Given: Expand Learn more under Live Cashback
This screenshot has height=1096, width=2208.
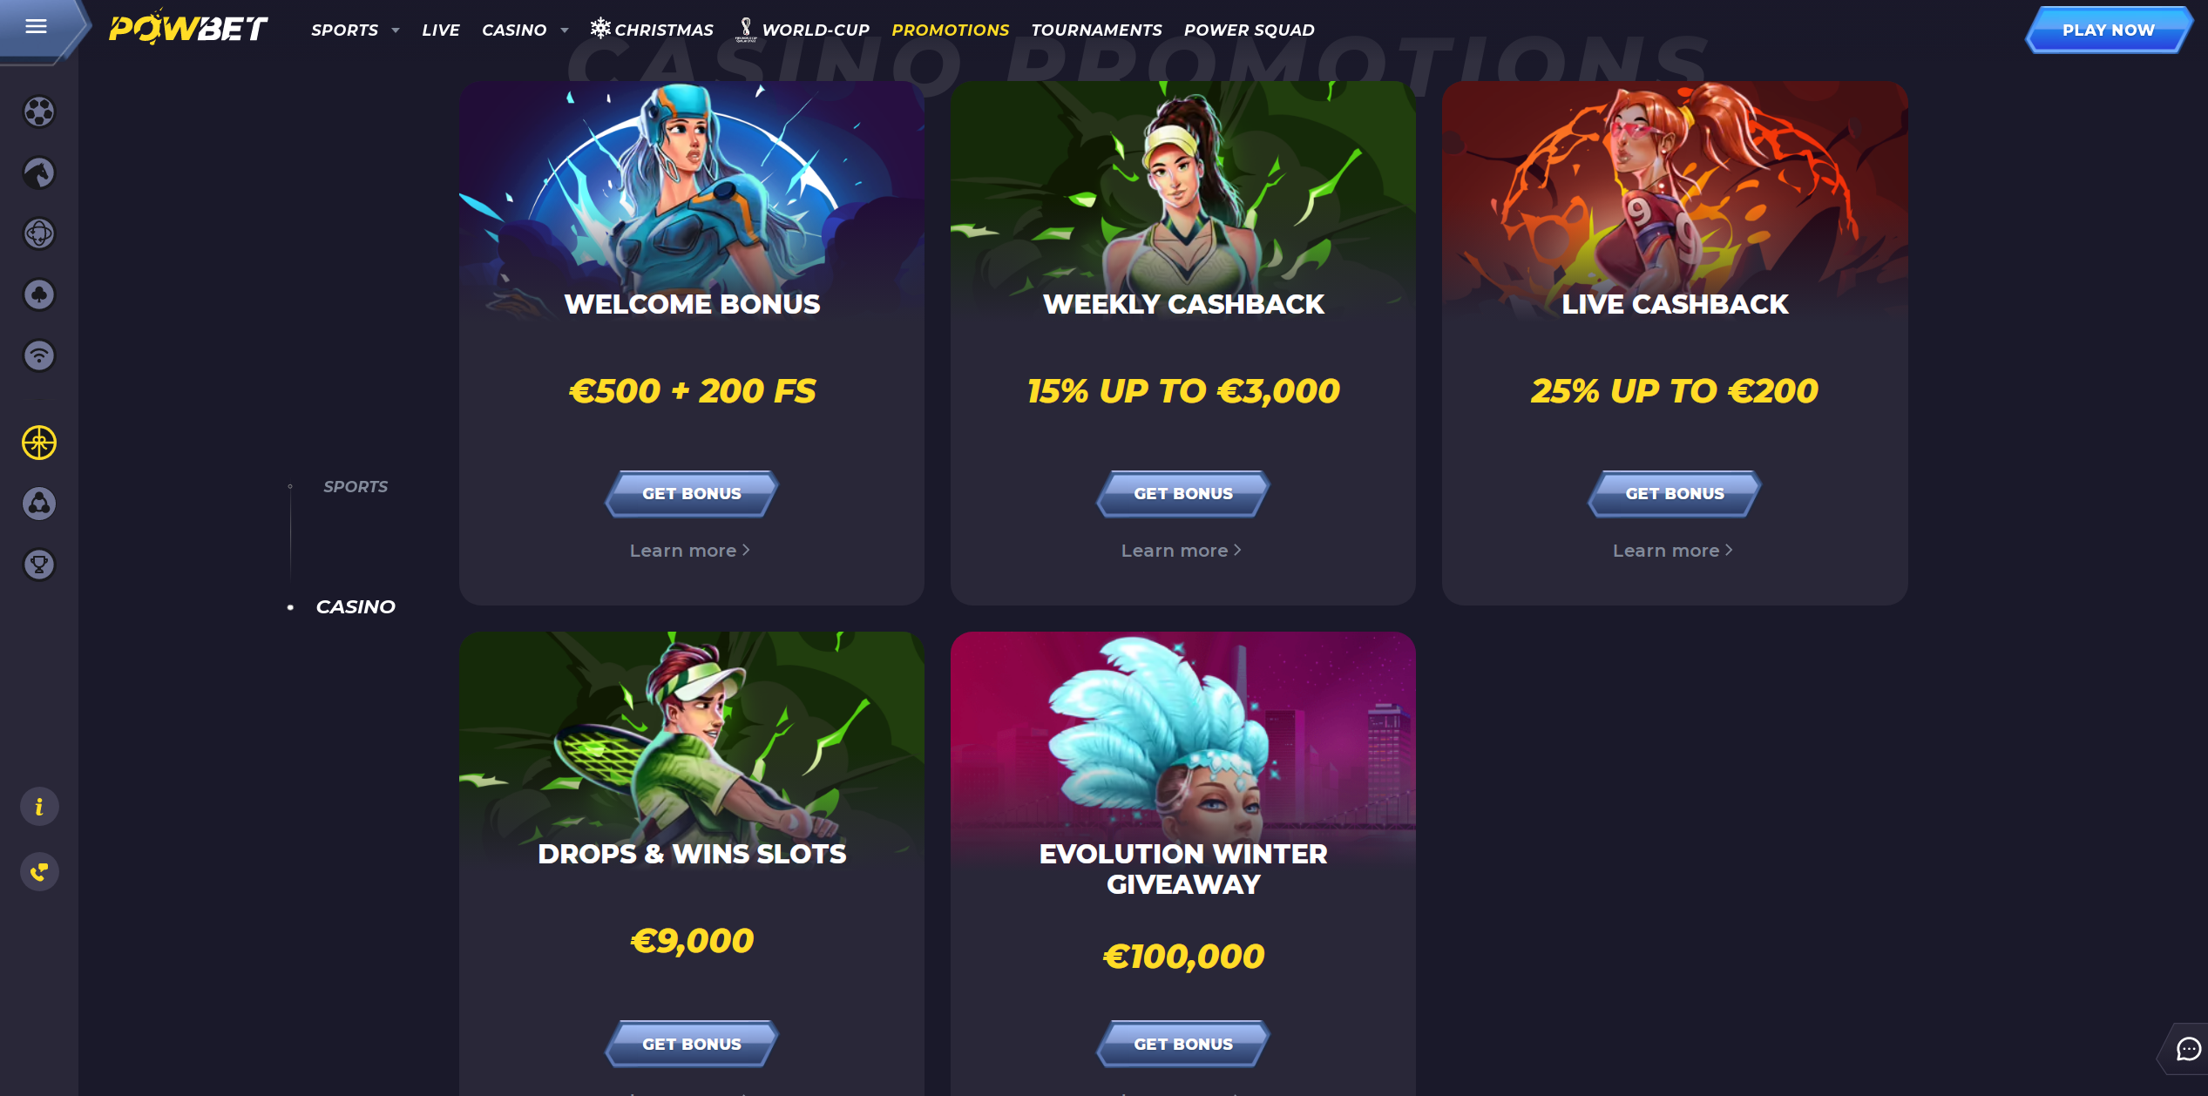Looking at the screenshot, I should pos(1673,551).
